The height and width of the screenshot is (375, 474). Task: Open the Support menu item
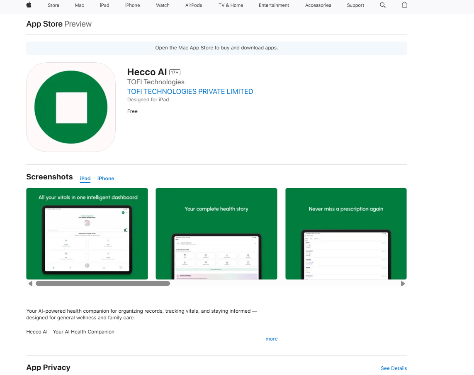[355, 5]
